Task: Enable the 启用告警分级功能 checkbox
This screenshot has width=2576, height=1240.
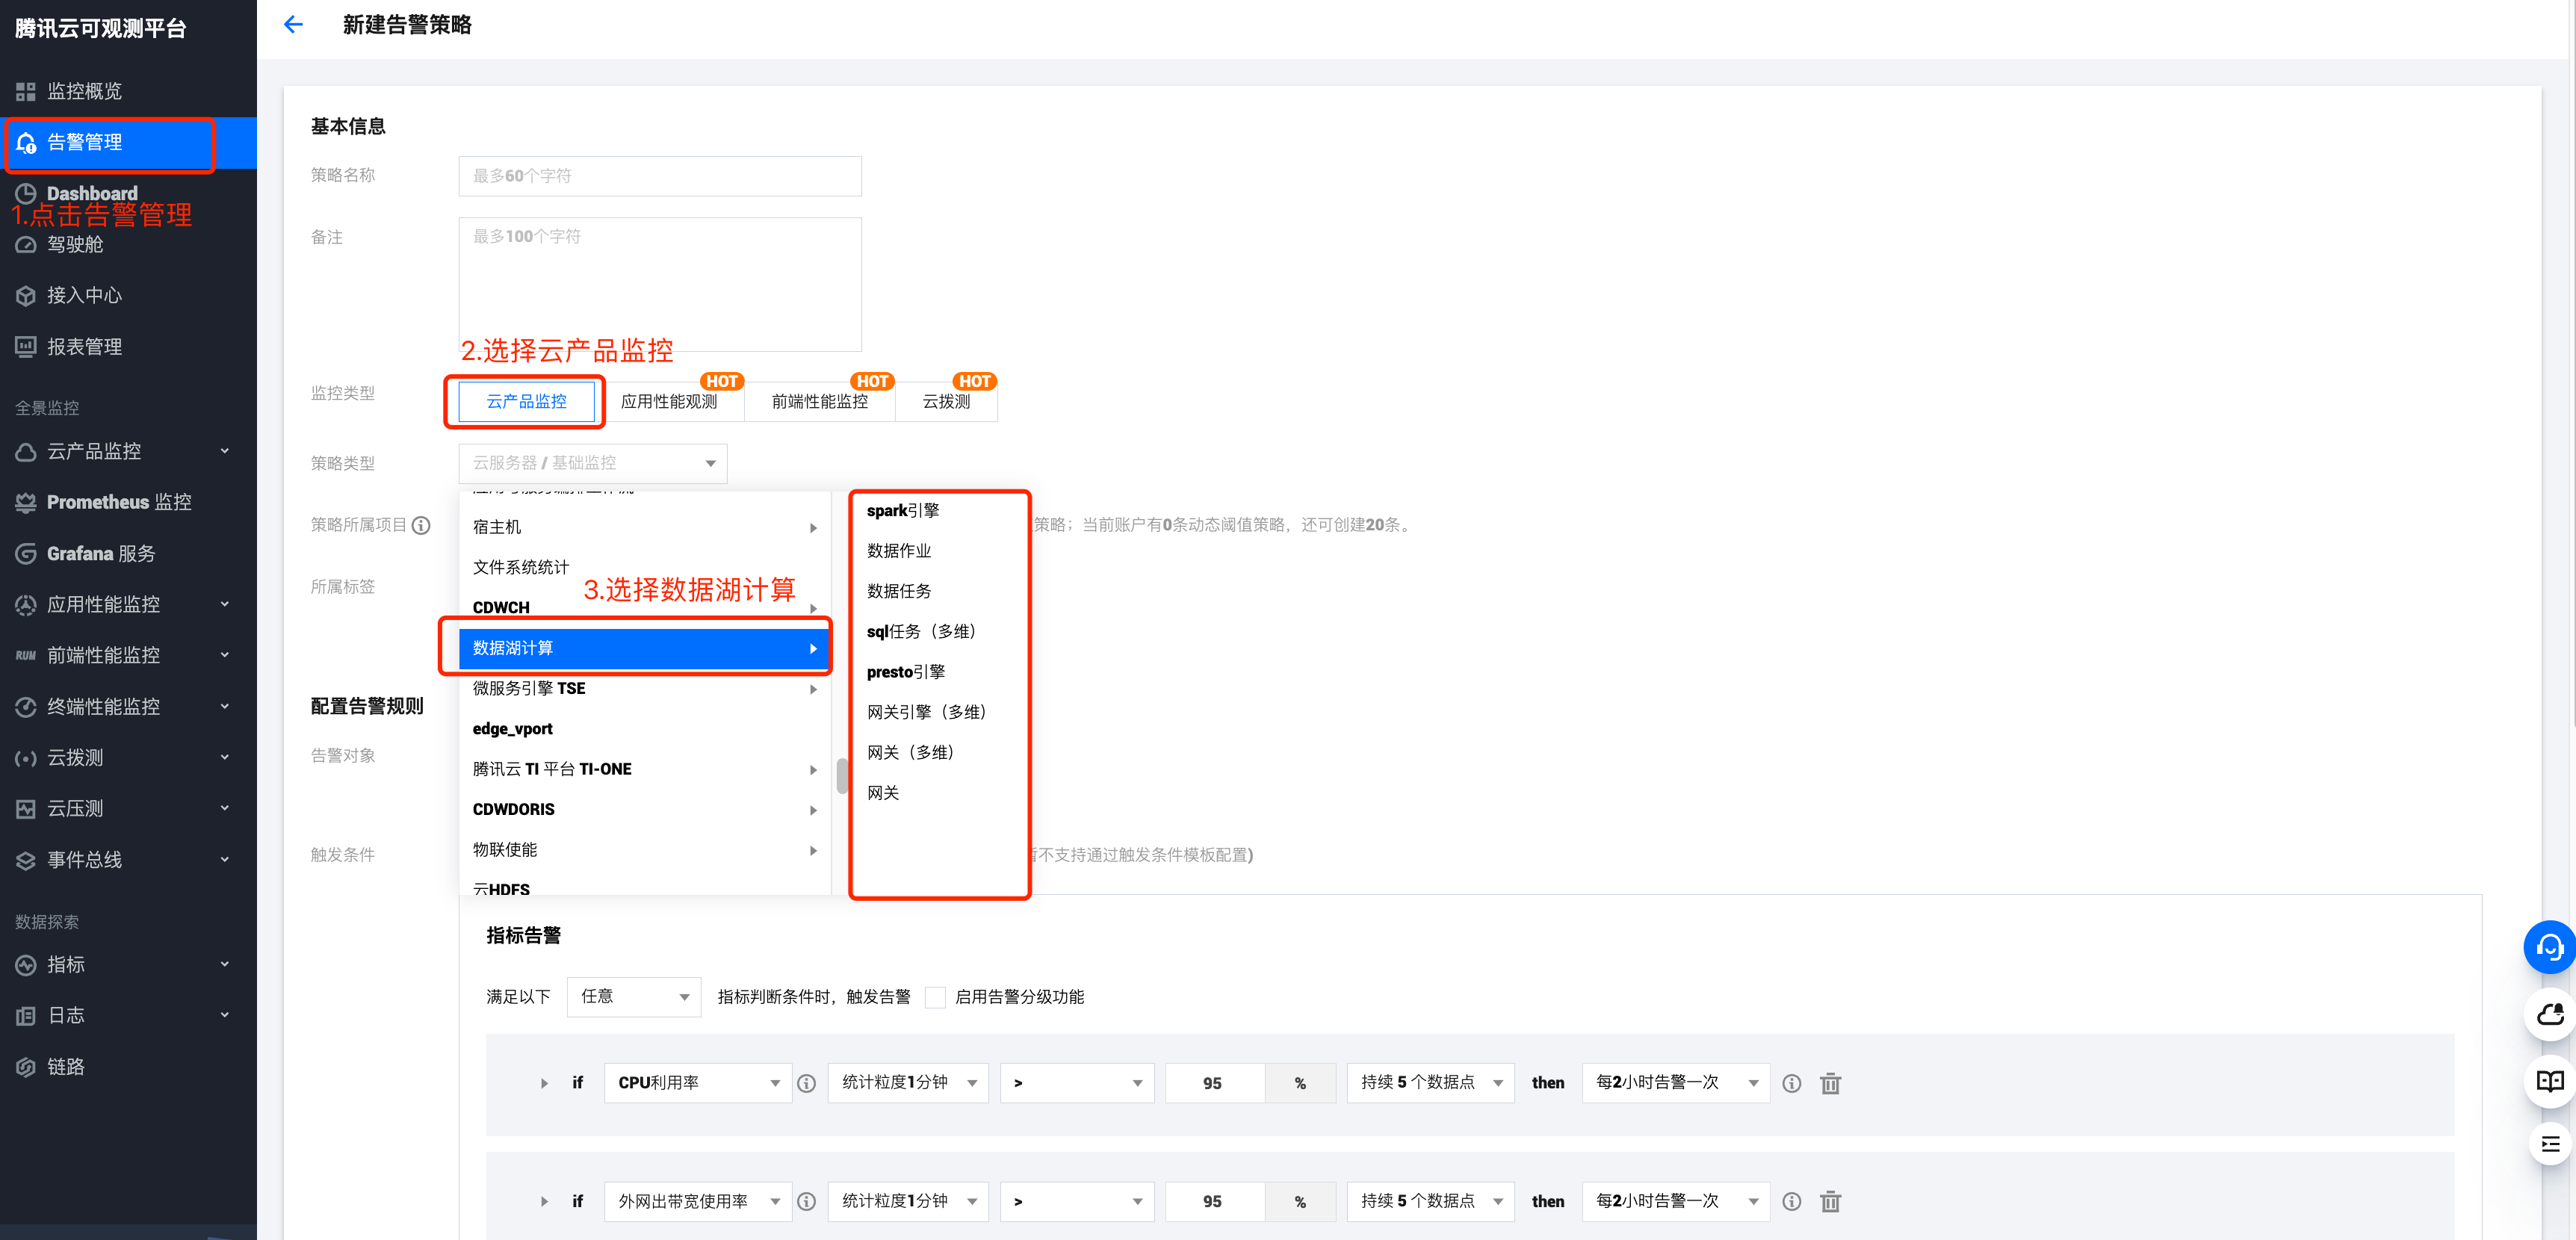Action: pyautogui.click(x=935, y=997)
